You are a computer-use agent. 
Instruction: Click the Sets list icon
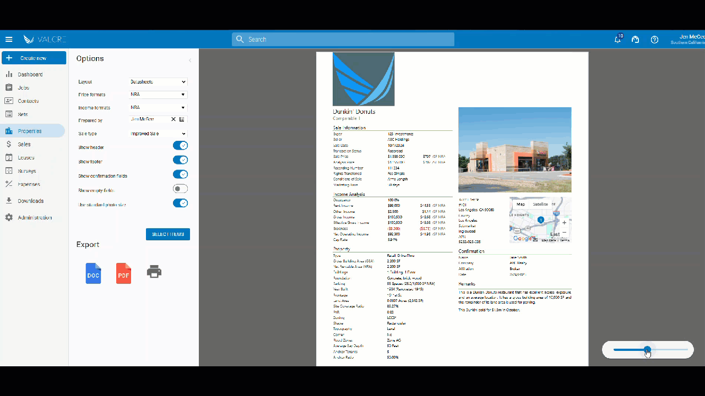click(9, 114)
